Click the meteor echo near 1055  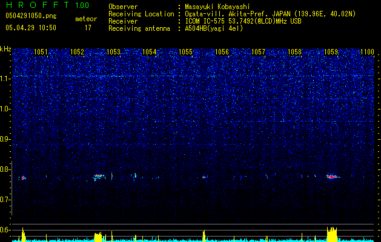pos(204,177)
